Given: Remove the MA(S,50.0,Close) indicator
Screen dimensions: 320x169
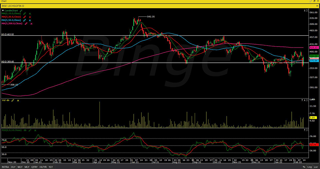Looking at the screenshot, I should (30, 20).
